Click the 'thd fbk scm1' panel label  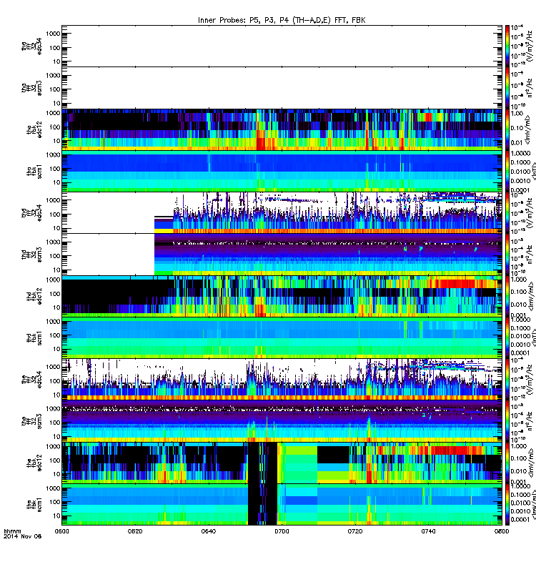[34, 337]
